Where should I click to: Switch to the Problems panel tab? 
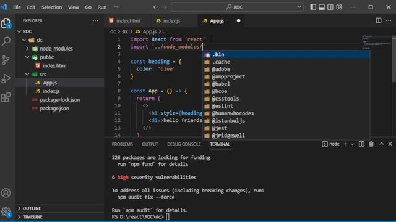[x=123, y=144]
